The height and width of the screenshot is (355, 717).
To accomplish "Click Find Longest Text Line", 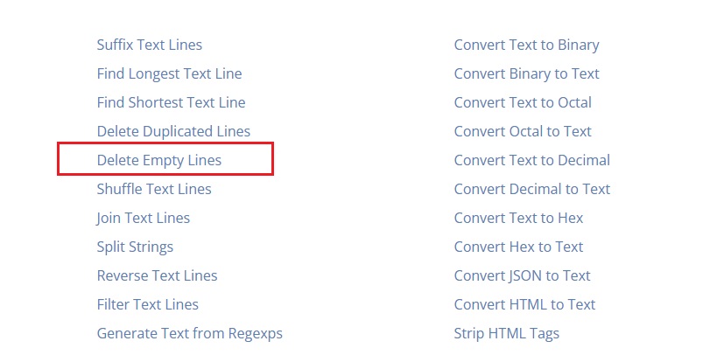I will tap(169, 73).
